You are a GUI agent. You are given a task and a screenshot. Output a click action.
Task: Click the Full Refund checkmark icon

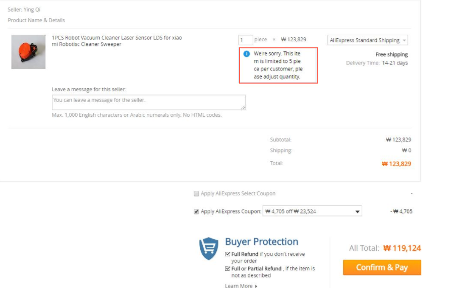[227, 254]
